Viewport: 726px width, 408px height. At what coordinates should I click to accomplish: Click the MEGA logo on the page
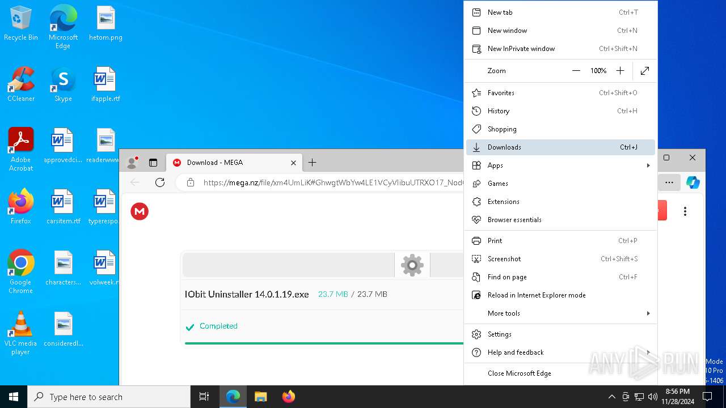(x=140, y=211)
